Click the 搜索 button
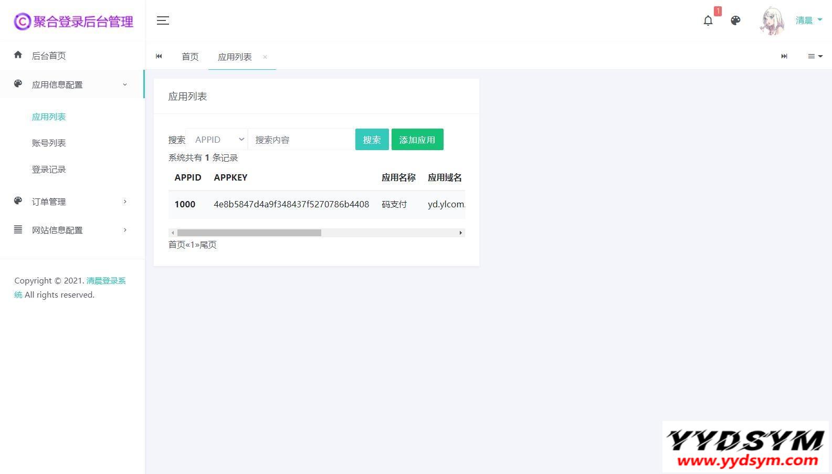 (372, 140)
